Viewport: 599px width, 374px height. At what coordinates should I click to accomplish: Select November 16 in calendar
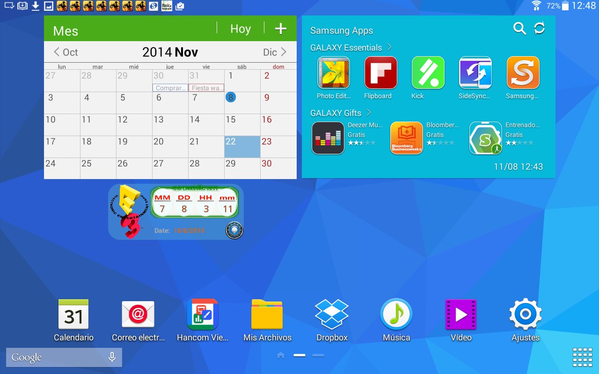coord(278,125)
